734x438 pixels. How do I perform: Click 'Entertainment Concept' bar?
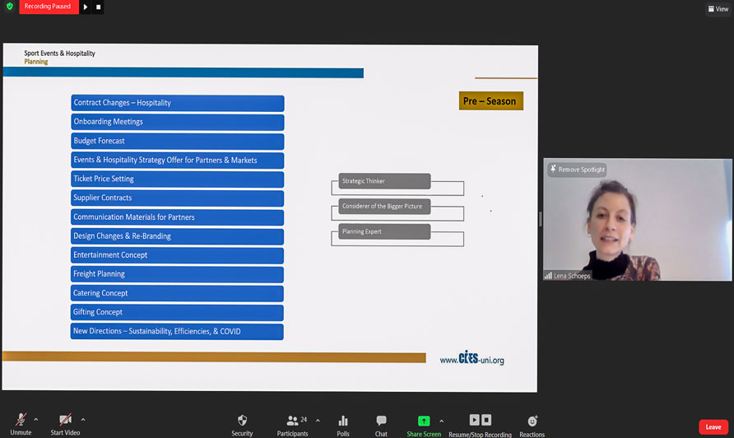pyautogui.click(x=178, y=255)
